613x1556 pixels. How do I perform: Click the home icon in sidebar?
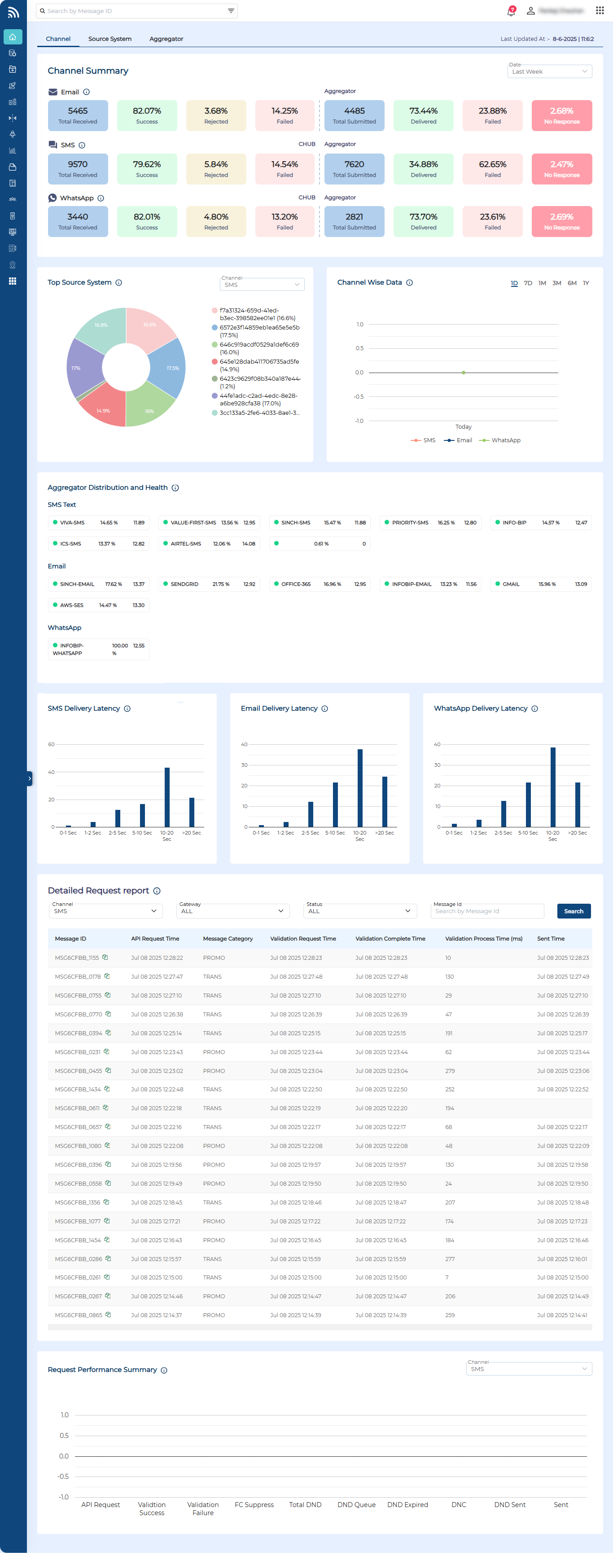[13, 37]
